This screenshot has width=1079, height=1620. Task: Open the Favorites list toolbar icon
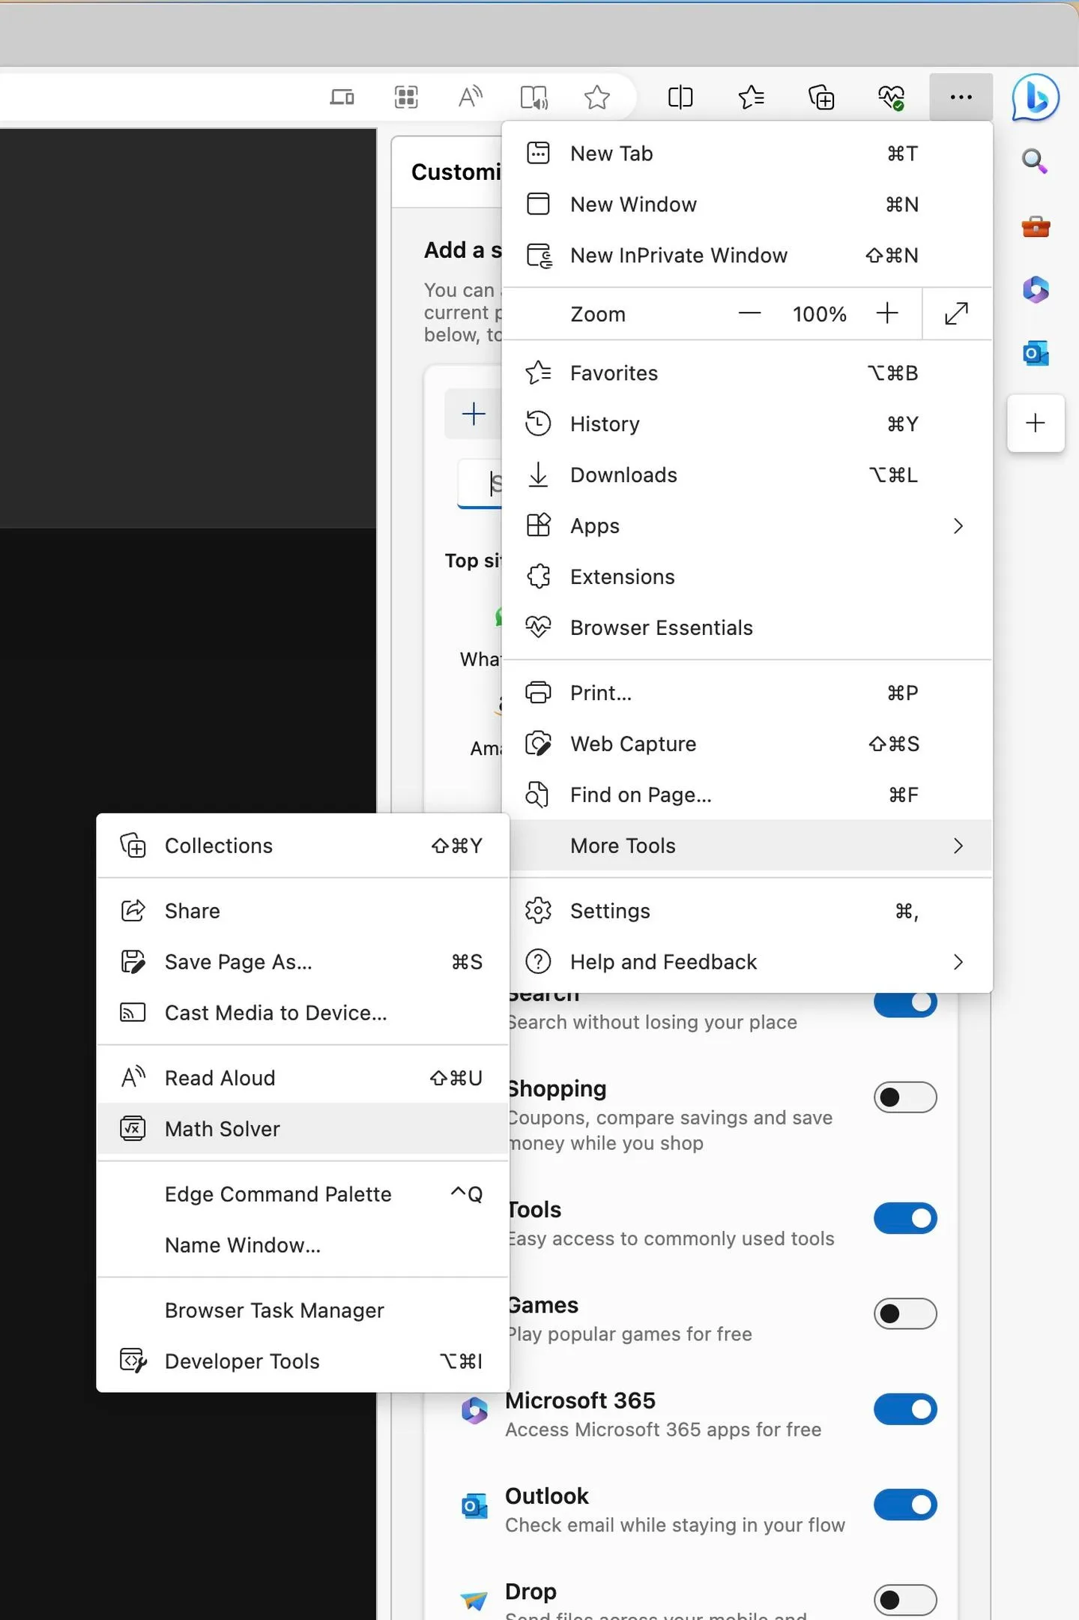pos(751,97)
